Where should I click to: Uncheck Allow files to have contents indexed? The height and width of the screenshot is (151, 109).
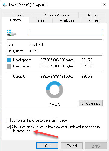click(8, 127)
